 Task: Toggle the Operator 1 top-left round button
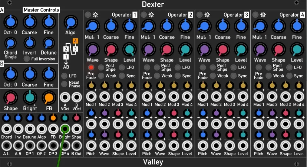click(x=88, y=15)
